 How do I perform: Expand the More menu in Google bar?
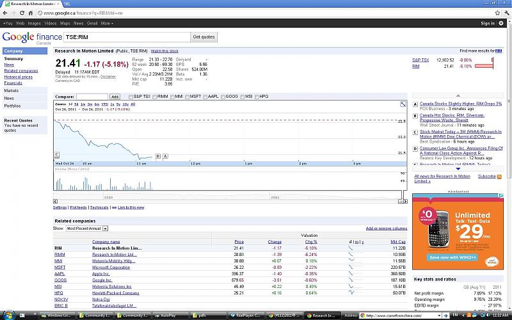coord(107,23)
